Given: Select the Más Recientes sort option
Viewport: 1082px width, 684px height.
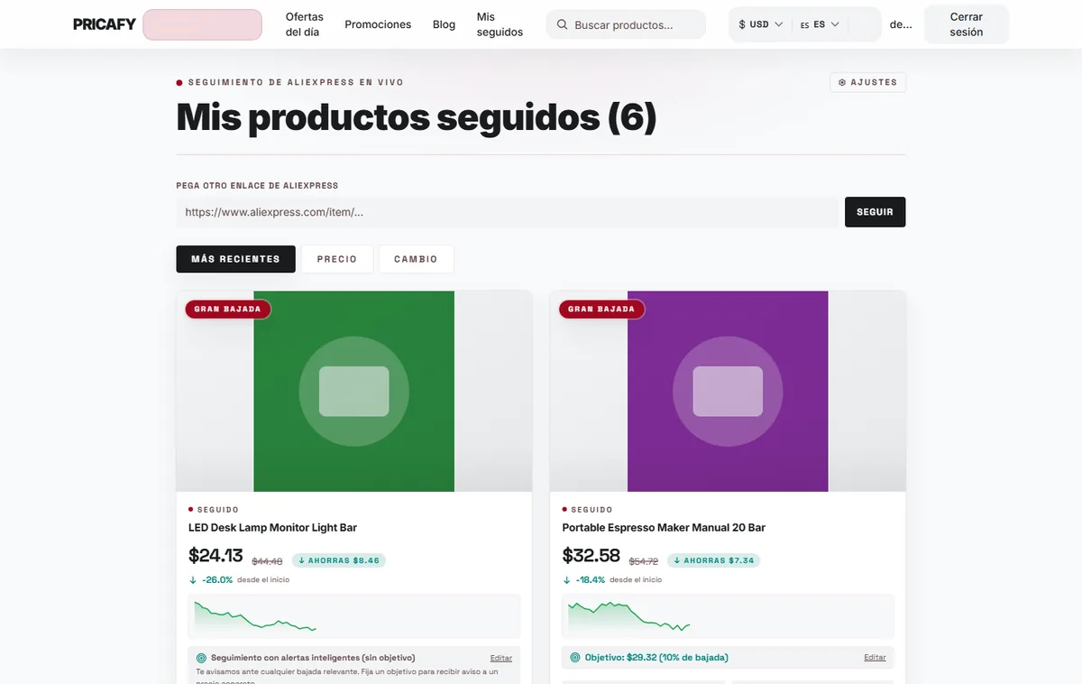Looking at the screenshot, I should (x=235, y=259).
